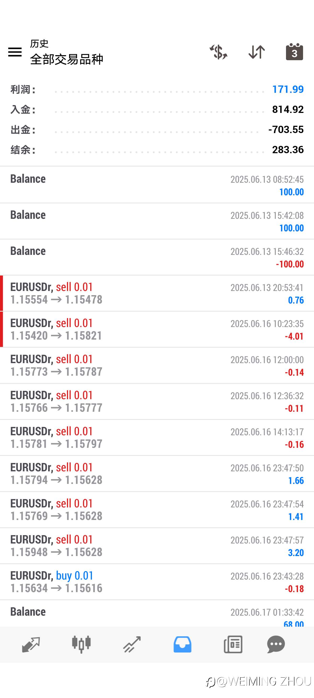Select the Balance entry at 08:52:45
314x698 pixels.
[157, 185]
